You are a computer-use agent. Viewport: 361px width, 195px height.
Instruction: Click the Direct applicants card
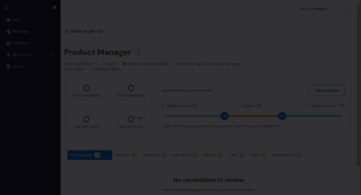click(x=131, y=91)
